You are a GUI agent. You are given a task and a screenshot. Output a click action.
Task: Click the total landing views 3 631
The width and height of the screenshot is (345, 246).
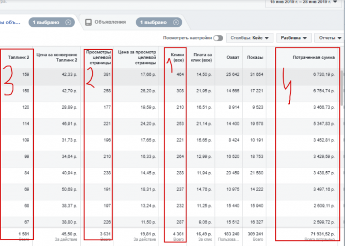point(105,234)
